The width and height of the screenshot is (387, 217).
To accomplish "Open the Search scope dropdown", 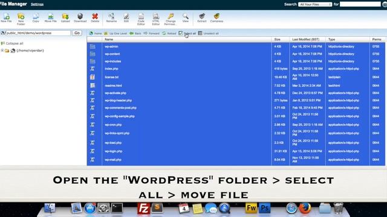I will tap(315, 4).
